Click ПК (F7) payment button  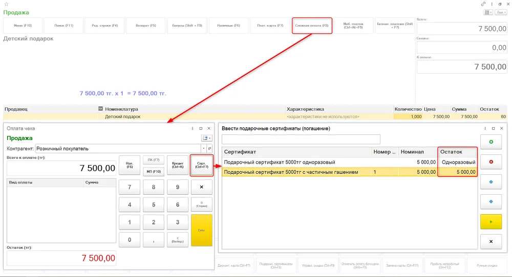(154, 160)
